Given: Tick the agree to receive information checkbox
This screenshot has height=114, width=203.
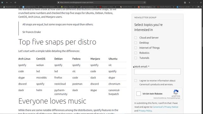Looking at the screenshot, I should tap(135, 80).
